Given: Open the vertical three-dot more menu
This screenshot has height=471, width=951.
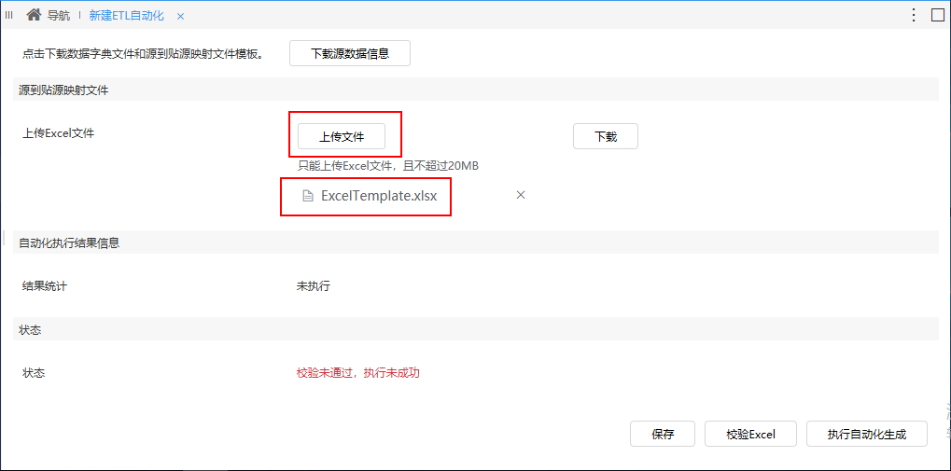Looking at the screenshot, I should pyautogui.click(x=914, y=15).
